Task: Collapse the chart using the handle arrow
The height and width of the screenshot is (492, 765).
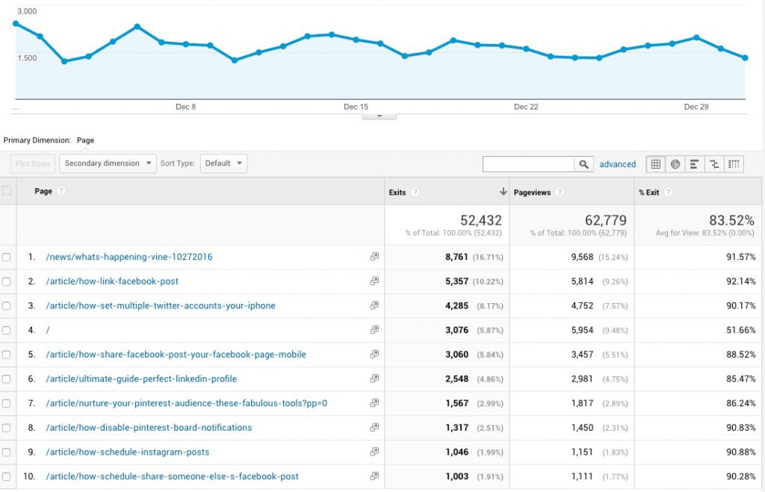Action: 379,116
